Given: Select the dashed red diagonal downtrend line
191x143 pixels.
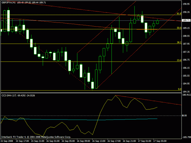Looking at the screenshot, I should (x=46, y=54).
